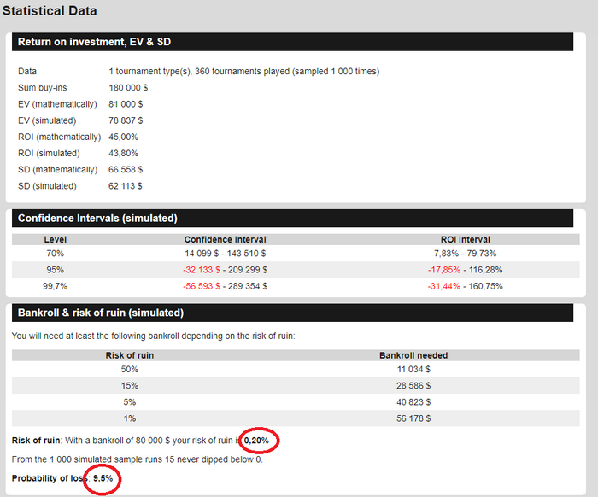Select the 1% risk of ruin cell
The width and height of the screenshot is (598, 497).
130,419
